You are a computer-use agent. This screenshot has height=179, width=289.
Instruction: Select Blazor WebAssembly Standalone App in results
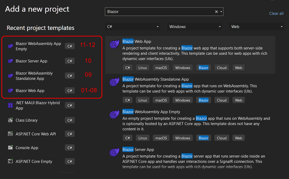[190, 90]
